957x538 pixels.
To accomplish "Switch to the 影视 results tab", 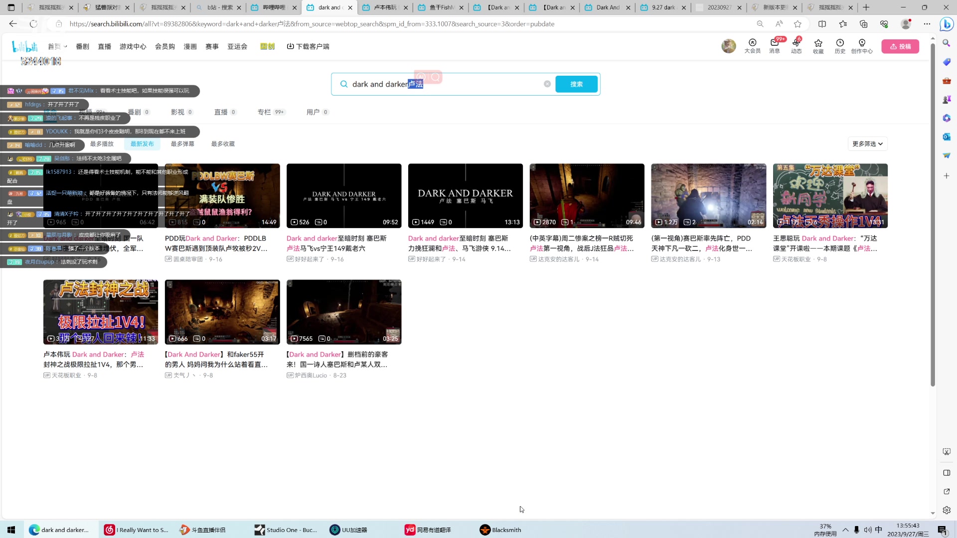I will [x=182, y=112].
